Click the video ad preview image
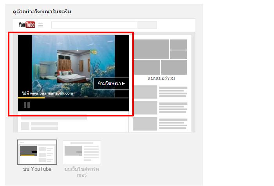The height and width of the screenshot is (186, 274). [74, 66]
